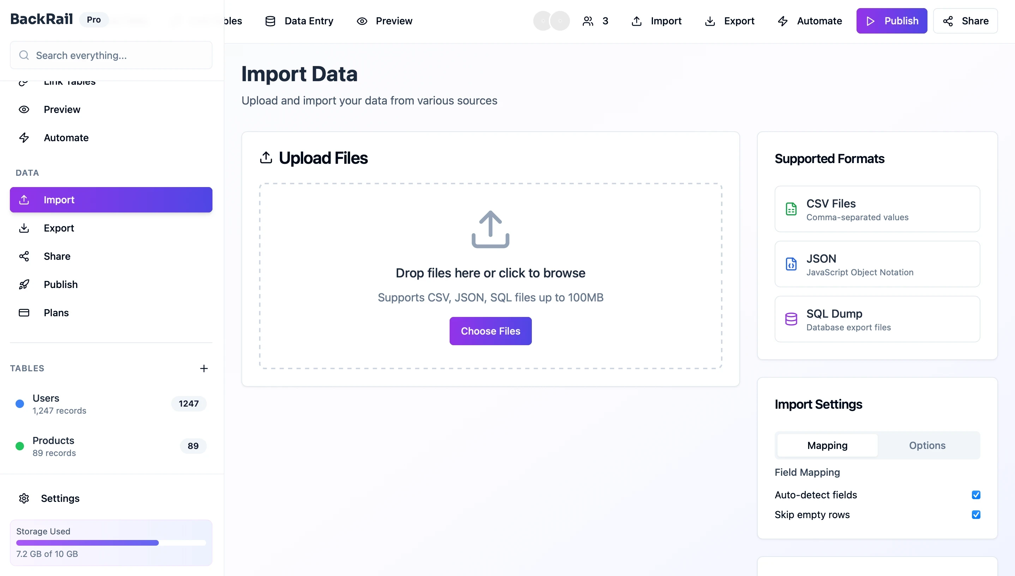Switch to the Mapping tab
The width and height of the screenshot is (1015, 576).
click(x=827, y=445)
